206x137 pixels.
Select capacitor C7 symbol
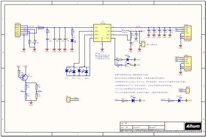coord(60,39)
